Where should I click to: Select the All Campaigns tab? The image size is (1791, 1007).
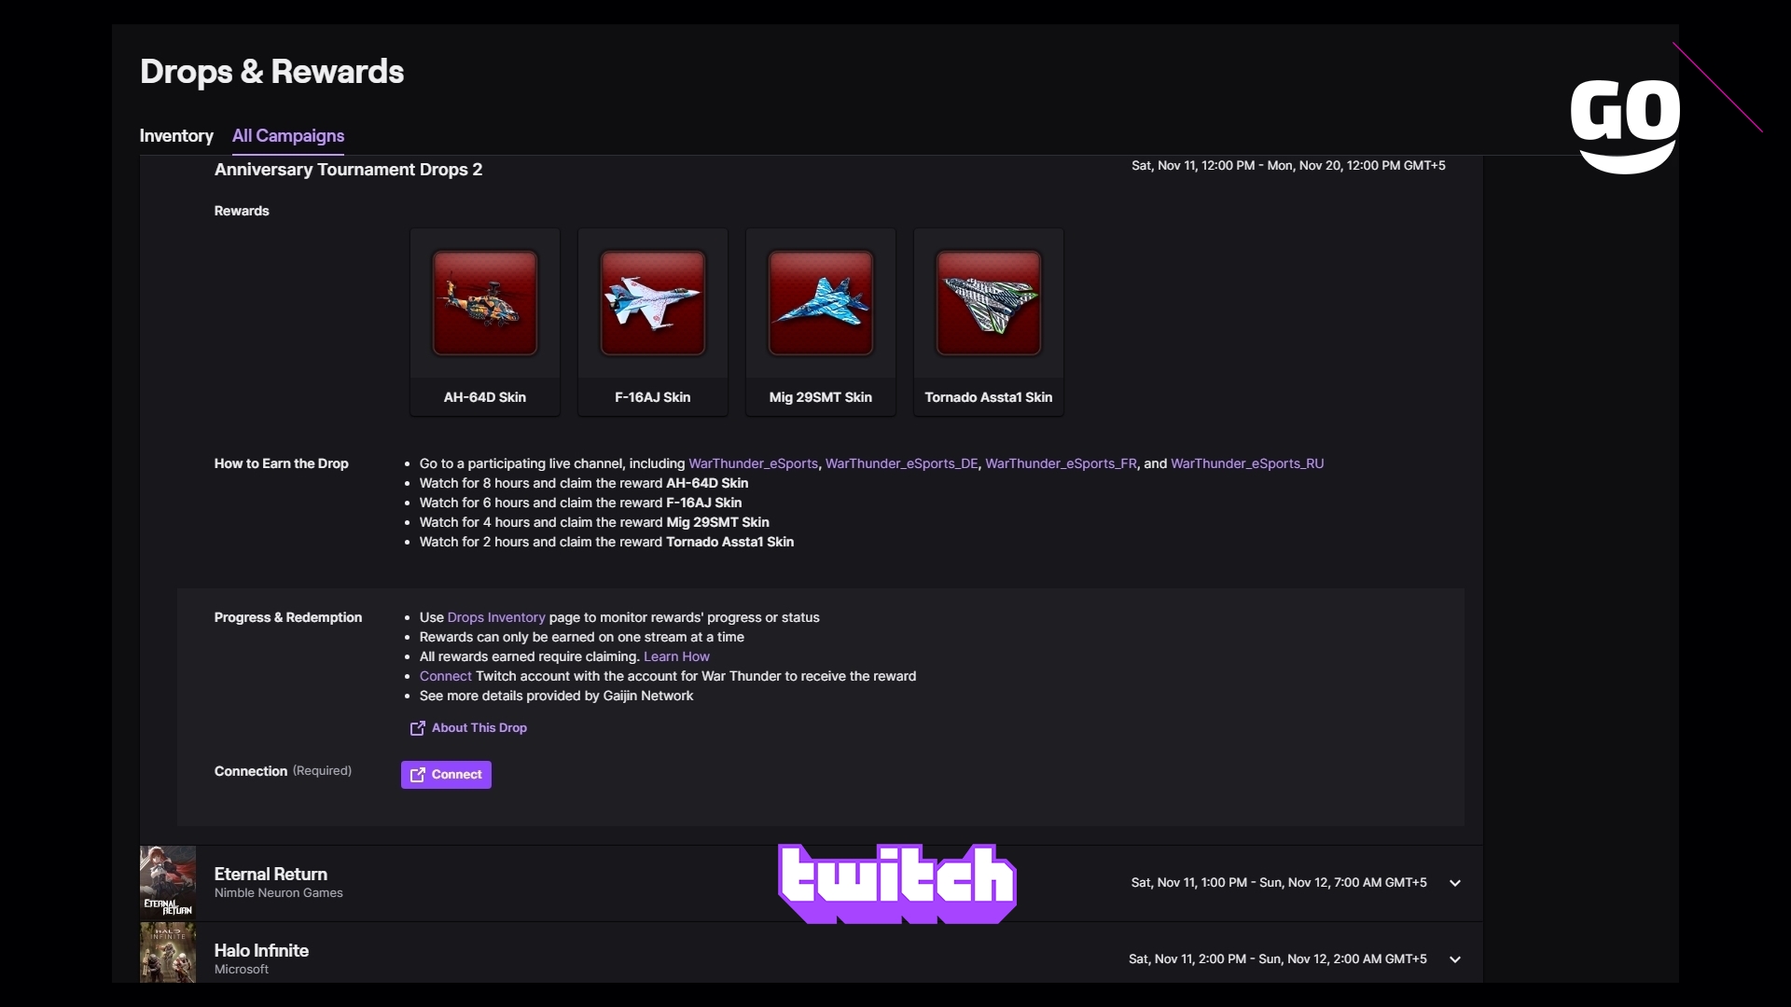[288, 135]
